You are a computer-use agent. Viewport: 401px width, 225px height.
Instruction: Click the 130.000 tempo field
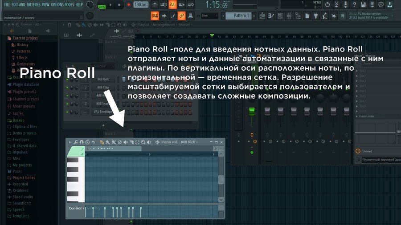(141, 4)
